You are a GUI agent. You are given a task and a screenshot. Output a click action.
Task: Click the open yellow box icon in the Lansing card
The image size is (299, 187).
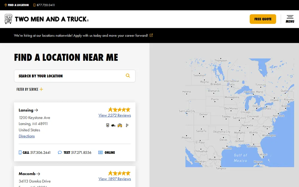pyautogui.click(x=120, y=125)
